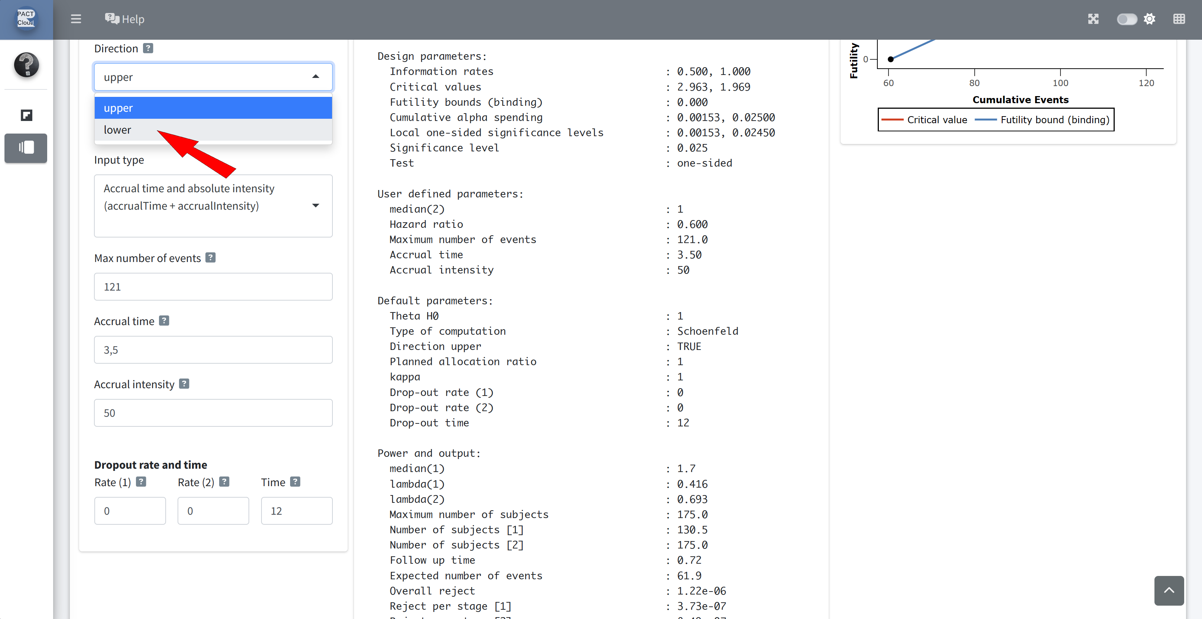
Task: Click the Accrual intensity input field
Action: coord(213,413)
